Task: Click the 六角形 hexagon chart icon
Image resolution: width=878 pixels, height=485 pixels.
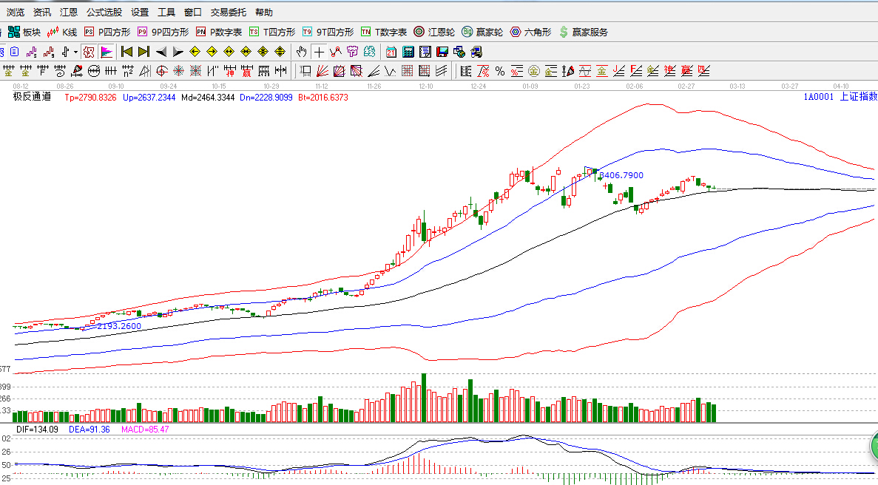Action: click(x=530, y=32)
